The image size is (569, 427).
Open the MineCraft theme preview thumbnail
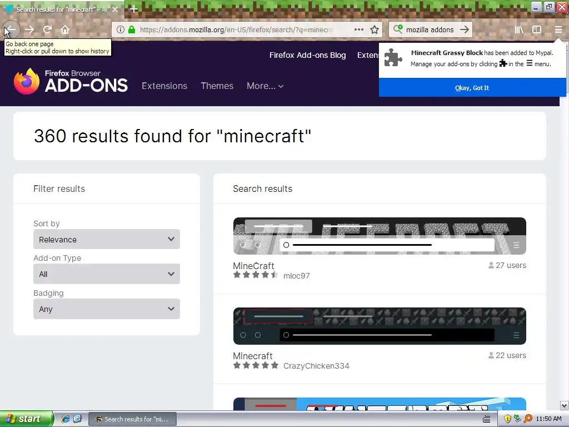380,236
